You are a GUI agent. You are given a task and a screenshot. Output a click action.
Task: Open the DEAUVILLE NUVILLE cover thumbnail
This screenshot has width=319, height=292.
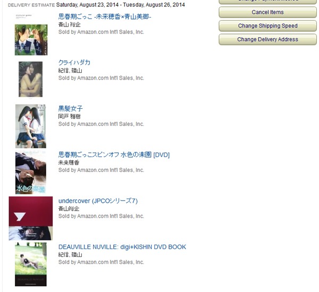[31, 264]
